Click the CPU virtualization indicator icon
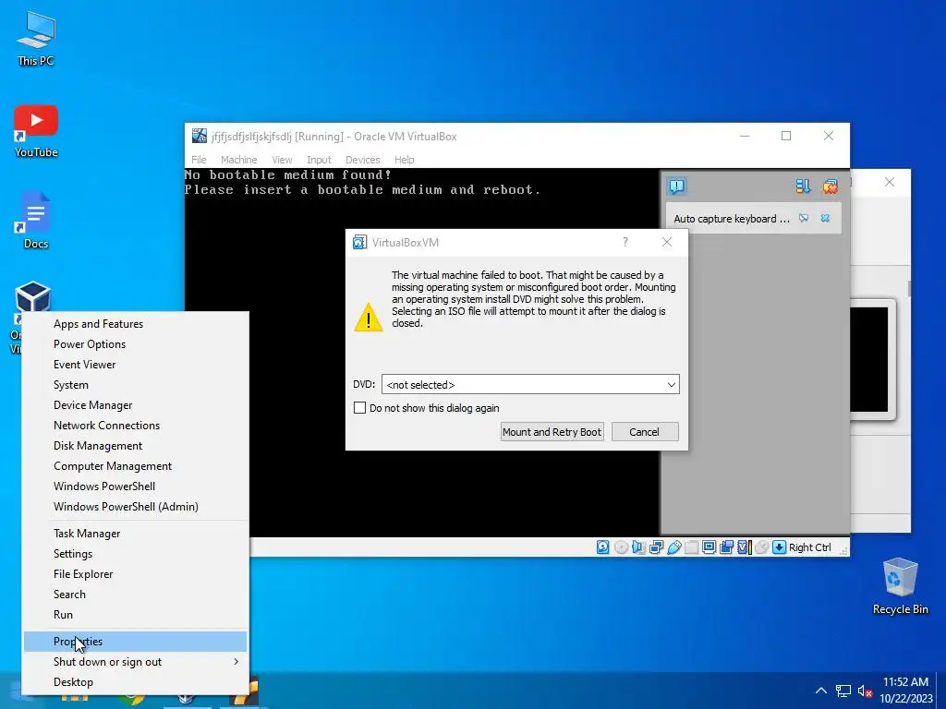 [745, 547]
